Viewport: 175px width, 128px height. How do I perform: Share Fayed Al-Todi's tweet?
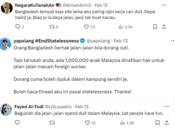(x=166, y=123)
